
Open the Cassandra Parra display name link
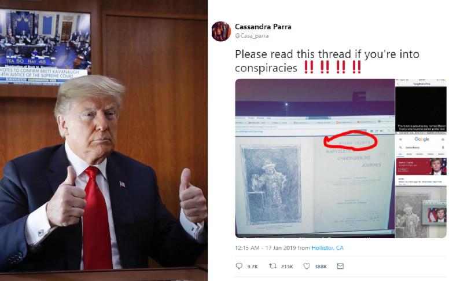coord(263,27)
